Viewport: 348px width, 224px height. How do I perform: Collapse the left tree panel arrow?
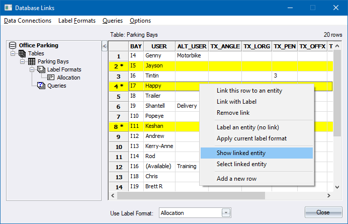(105, 46)
